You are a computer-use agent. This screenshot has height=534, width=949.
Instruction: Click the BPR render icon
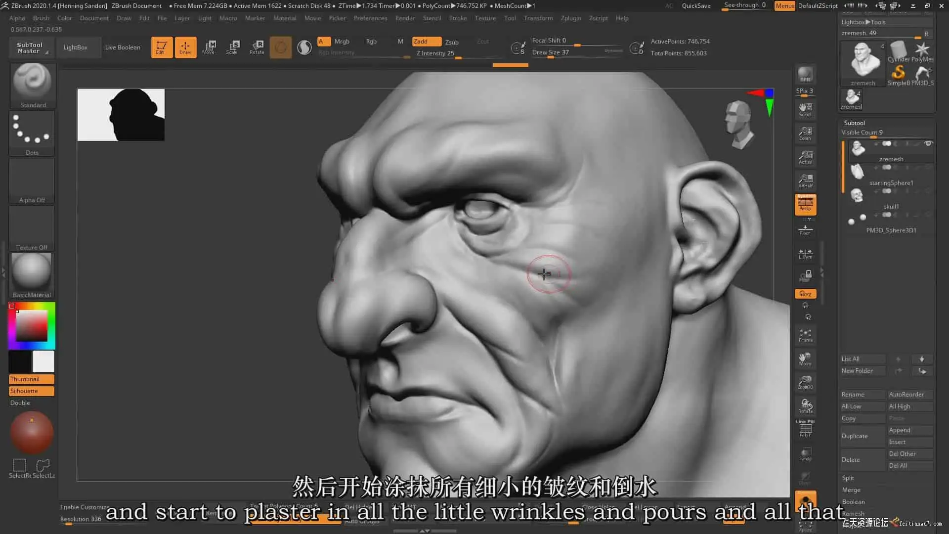(x=805, y=75)
